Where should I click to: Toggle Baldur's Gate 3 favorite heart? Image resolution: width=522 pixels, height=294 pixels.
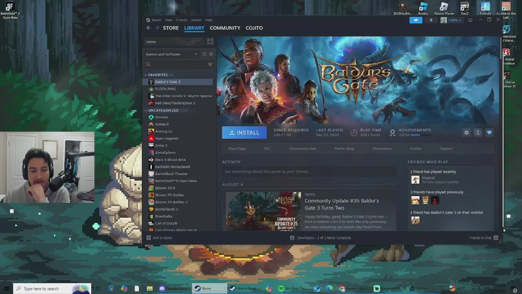(x=489, y=132)
